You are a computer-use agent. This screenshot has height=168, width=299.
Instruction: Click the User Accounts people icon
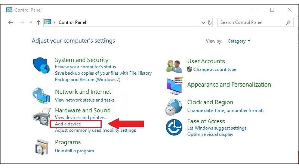[x=174, y=65]
